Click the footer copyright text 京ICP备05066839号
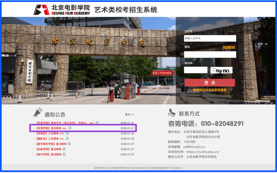This screenshot has height=173, width=277. point(137,168)
